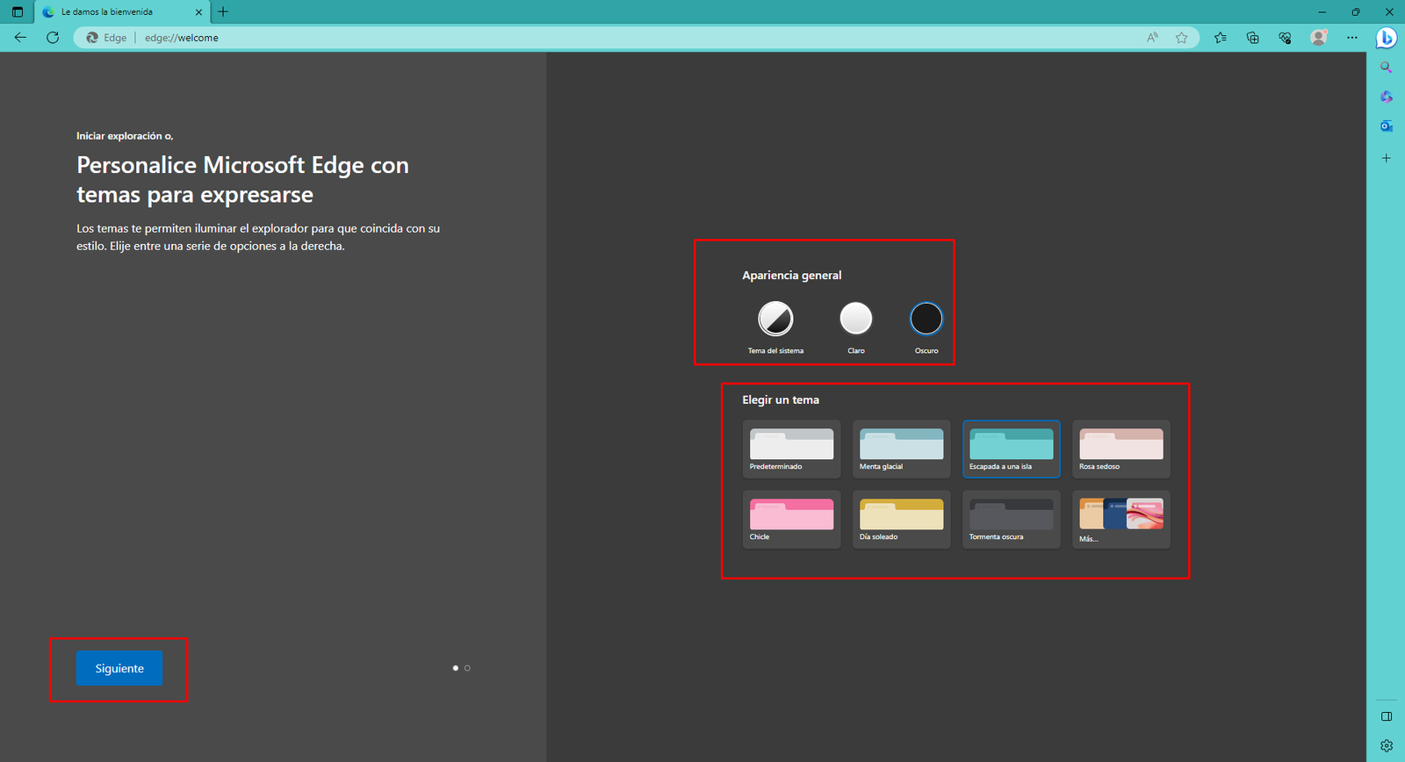The image size is (1405, 762).
Task: Open Read aloud icon in address bar
Action: pos(1152,38)
